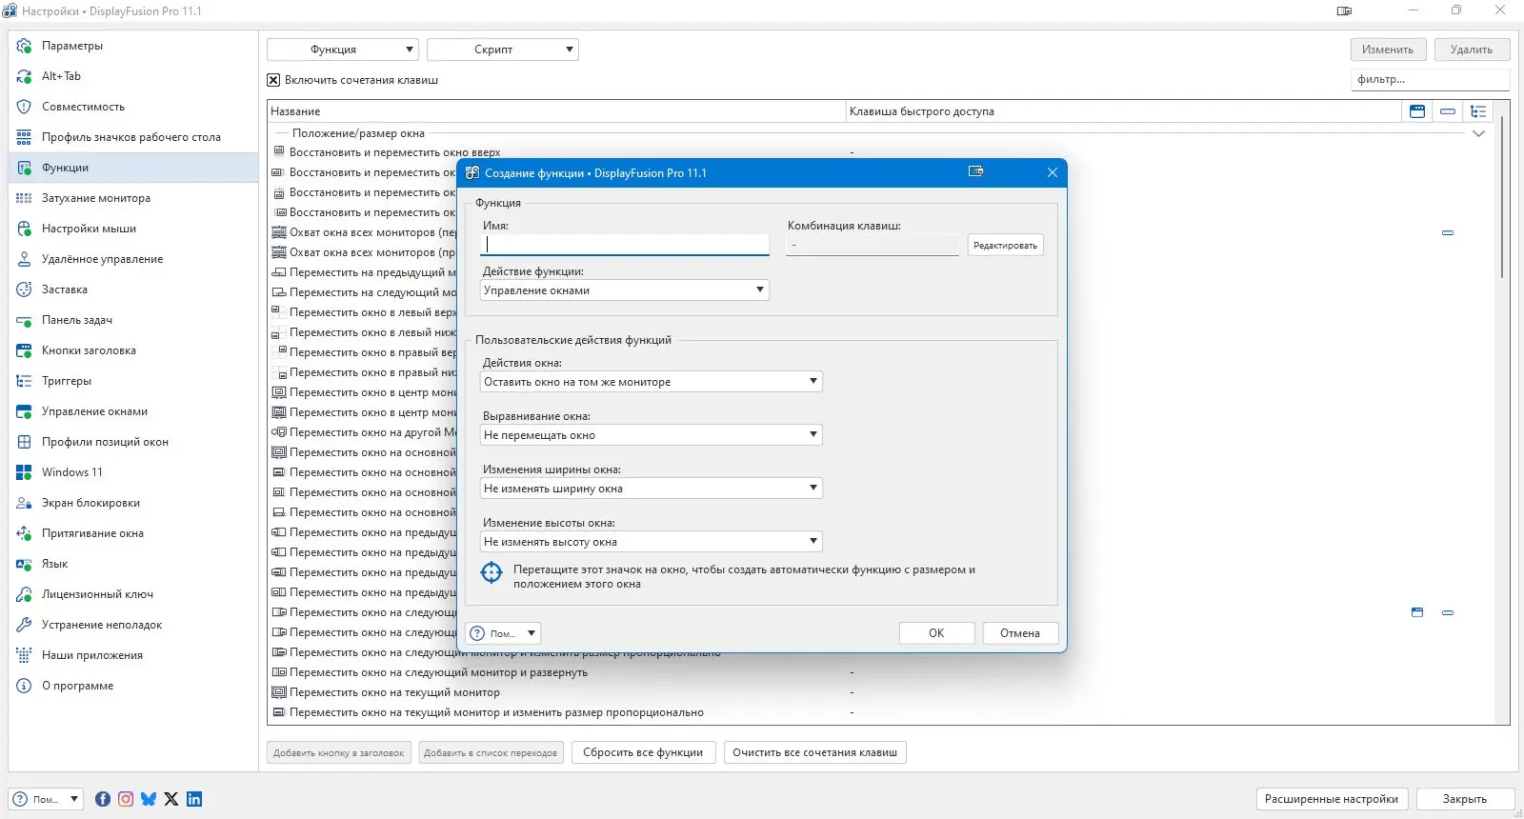Click the Изменить button
This screenshot has height=819, width=1524.
click(1388, 50)
